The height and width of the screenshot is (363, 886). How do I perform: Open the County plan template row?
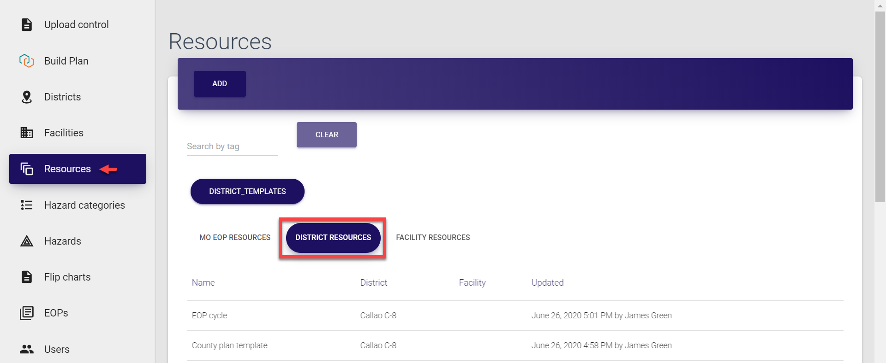click(x=229, y=345)
